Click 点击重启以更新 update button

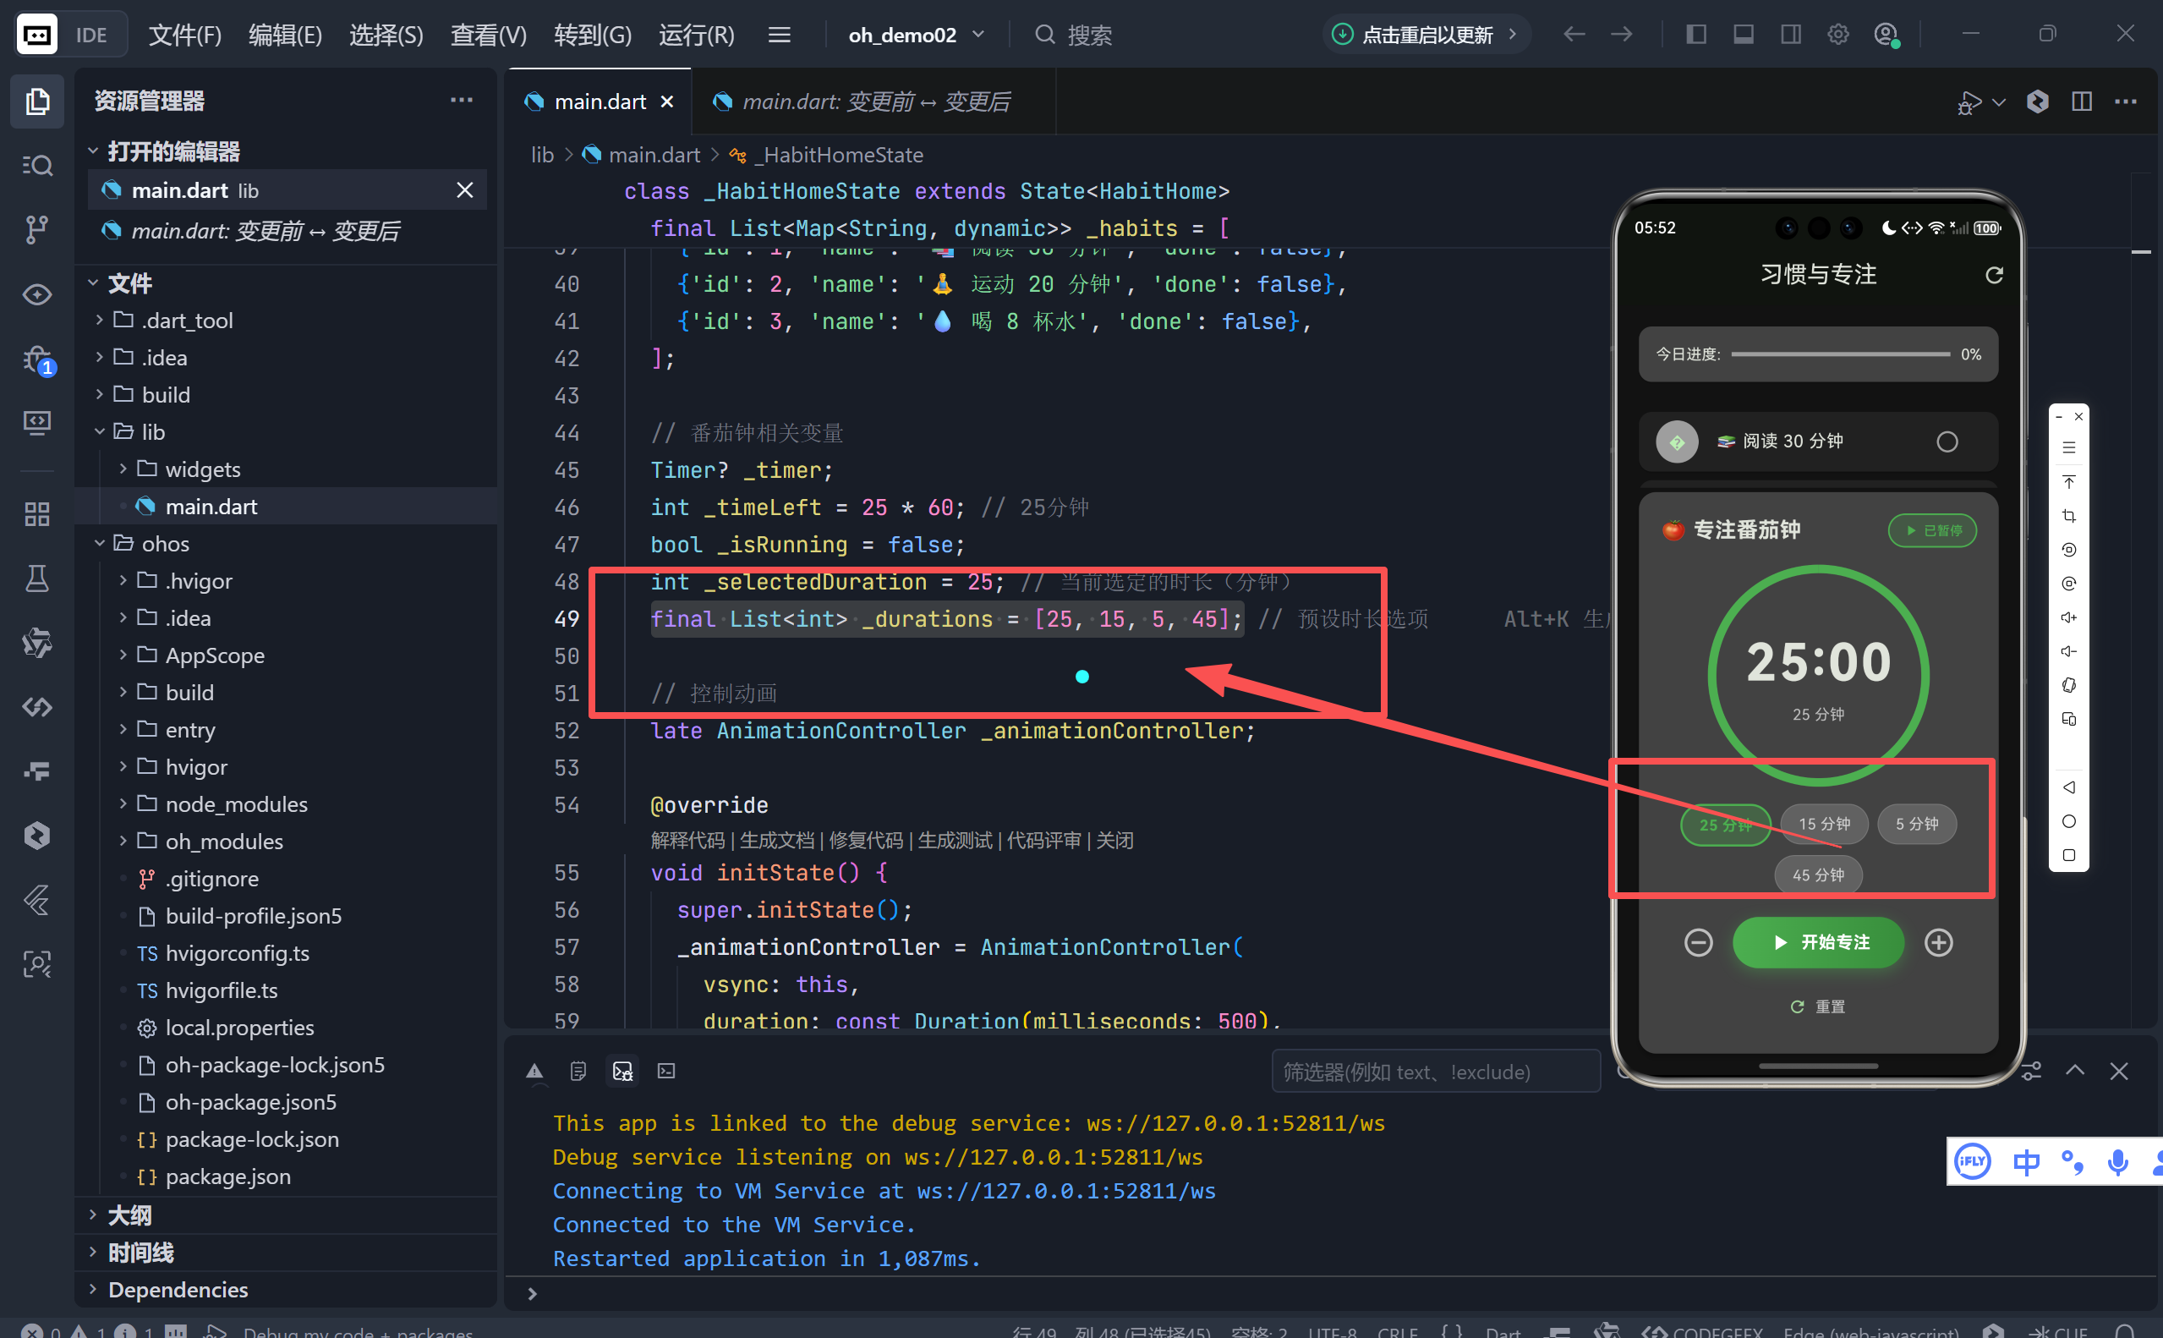coord(1426,35)
